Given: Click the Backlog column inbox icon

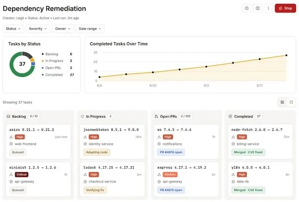Looking at the screenshot, I should (8, 116).
